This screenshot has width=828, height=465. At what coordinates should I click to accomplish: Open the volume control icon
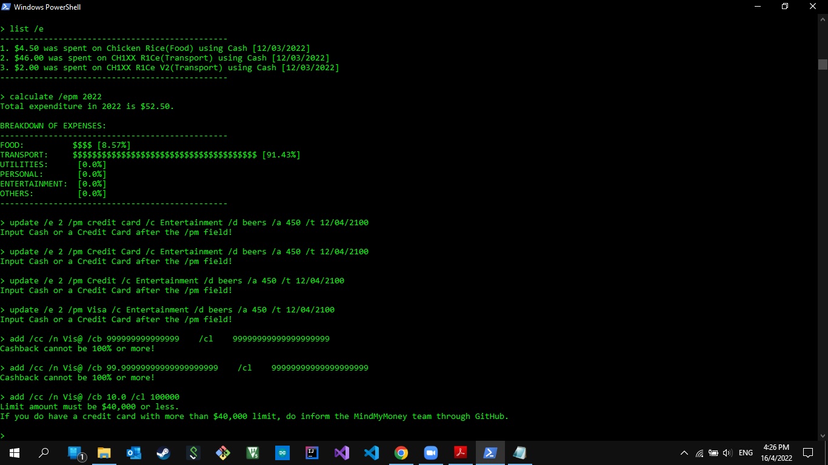pyautogui.click(x=728, y=453)
